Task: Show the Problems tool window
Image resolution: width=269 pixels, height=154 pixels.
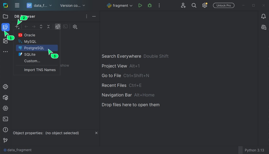Action: point(6,130)
